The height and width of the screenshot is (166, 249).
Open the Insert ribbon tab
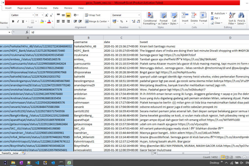point(8,8)
